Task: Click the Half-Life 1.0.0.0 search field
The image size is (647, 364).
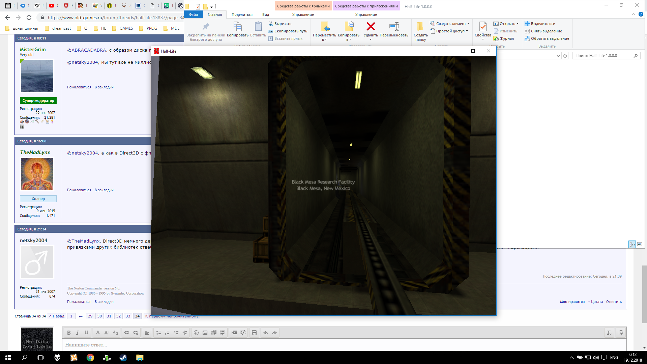Action: pos(602,56)
